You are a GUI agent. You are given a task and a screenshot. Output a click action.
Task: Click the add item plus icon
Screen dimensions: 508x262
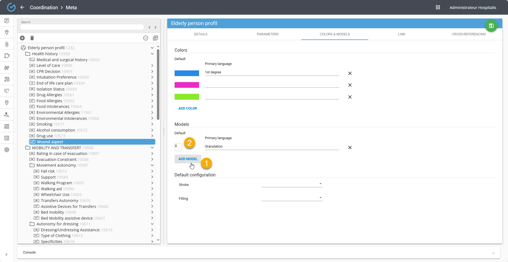(22, 38)
